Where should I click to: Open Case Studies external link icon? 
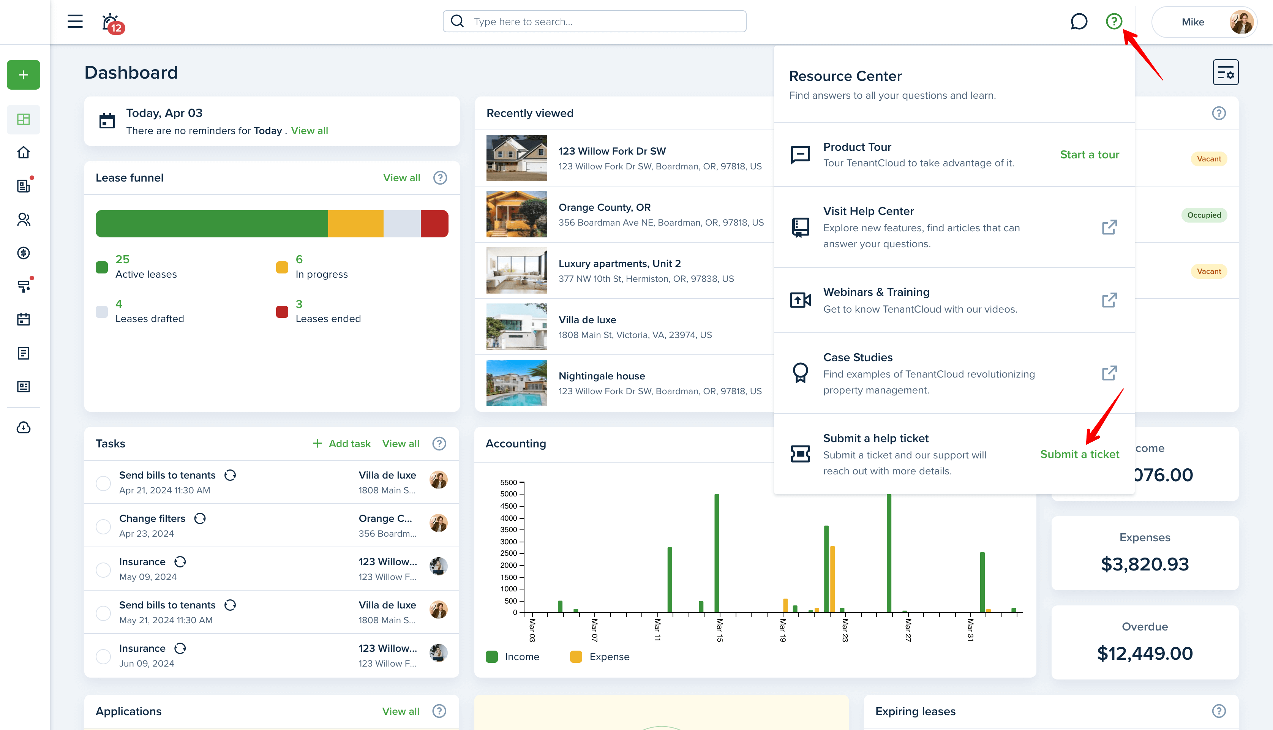pyautogui.click(x=1109, y=373)
